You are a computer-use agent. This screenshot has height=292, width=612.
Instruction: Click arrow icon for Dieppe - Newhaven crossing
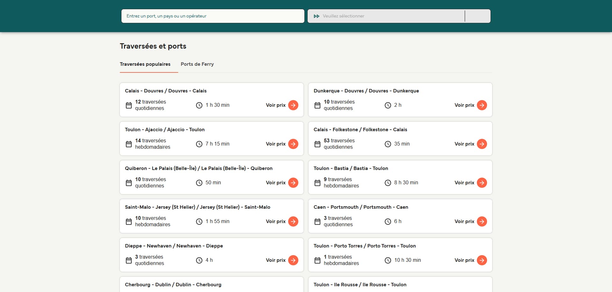293,260
